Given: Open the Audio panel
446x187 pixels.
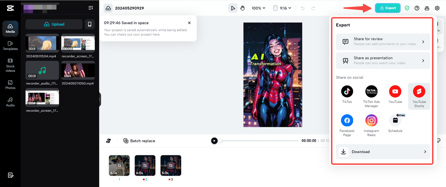Looking at the screenshot, I should (x=10, y=102).
